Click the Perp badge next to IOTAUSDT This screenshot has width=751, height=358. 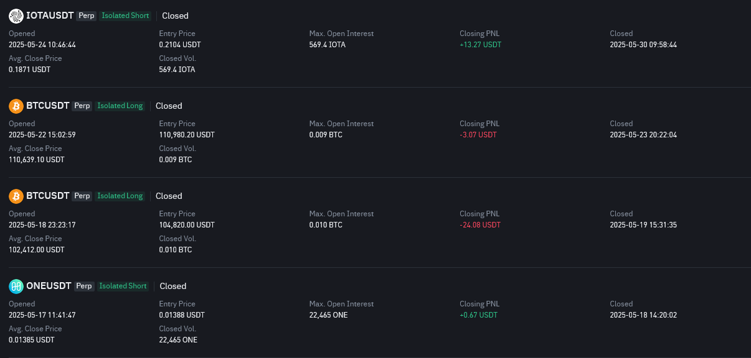click(87, 16)
